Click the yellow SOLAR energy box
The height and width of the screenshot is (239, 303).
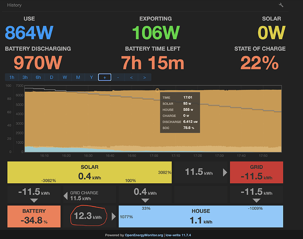[x=90, y=173]
